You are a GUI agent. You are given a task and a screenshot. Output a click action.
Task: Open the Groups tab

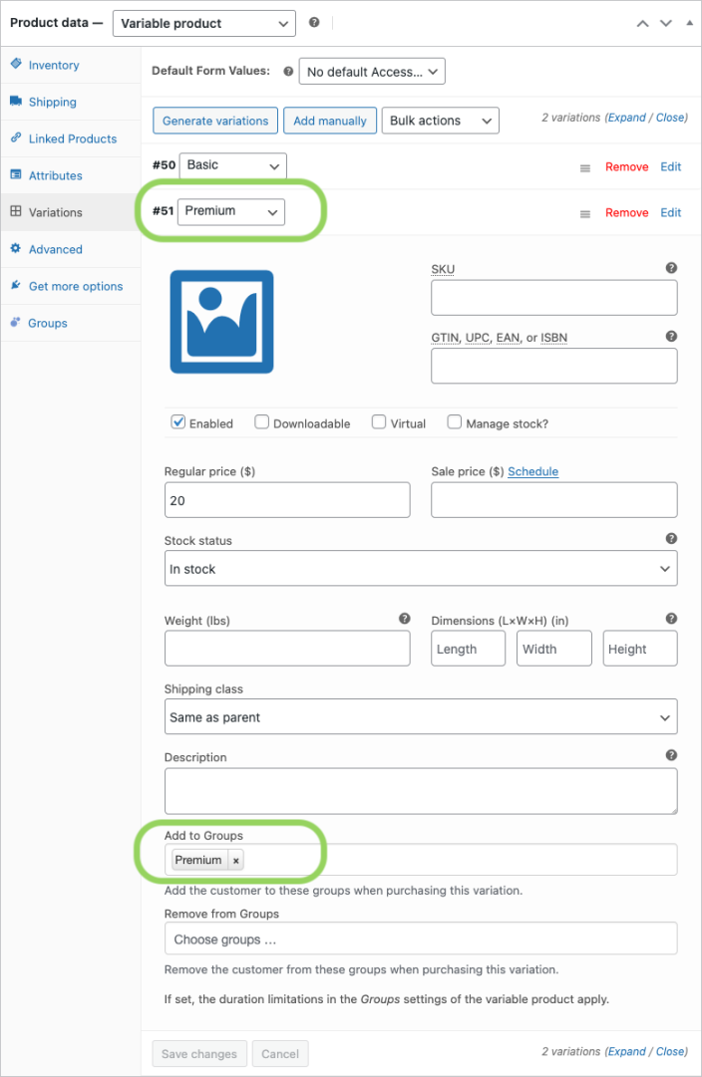[x=71, y=324]
